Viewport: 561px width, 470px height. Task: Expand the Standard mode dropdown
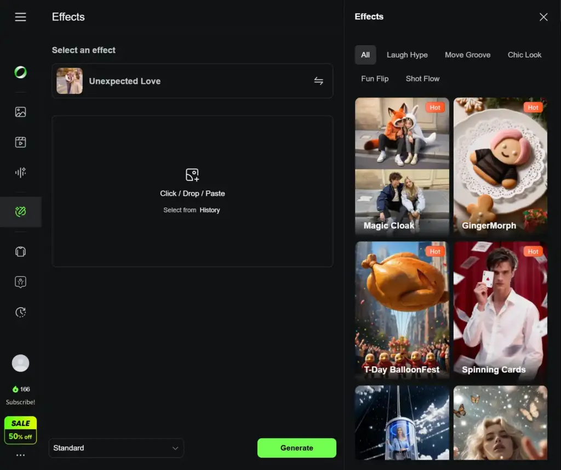point(116,448)
